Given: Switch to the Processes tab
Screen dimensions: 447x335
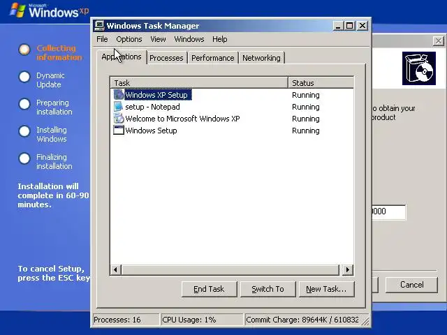Looking at the screenshot, I should (166, 58).
